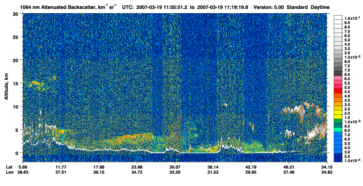Image resolution: width=363 pixels, height=186 pixels.
Task: Click the orange 3.5 legend swatch
Action: 338,100
